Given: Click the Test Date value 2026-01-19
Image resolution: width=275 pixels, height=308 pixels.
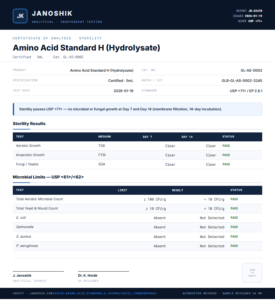Looking at the screenshot, I should tap(123, 91).
